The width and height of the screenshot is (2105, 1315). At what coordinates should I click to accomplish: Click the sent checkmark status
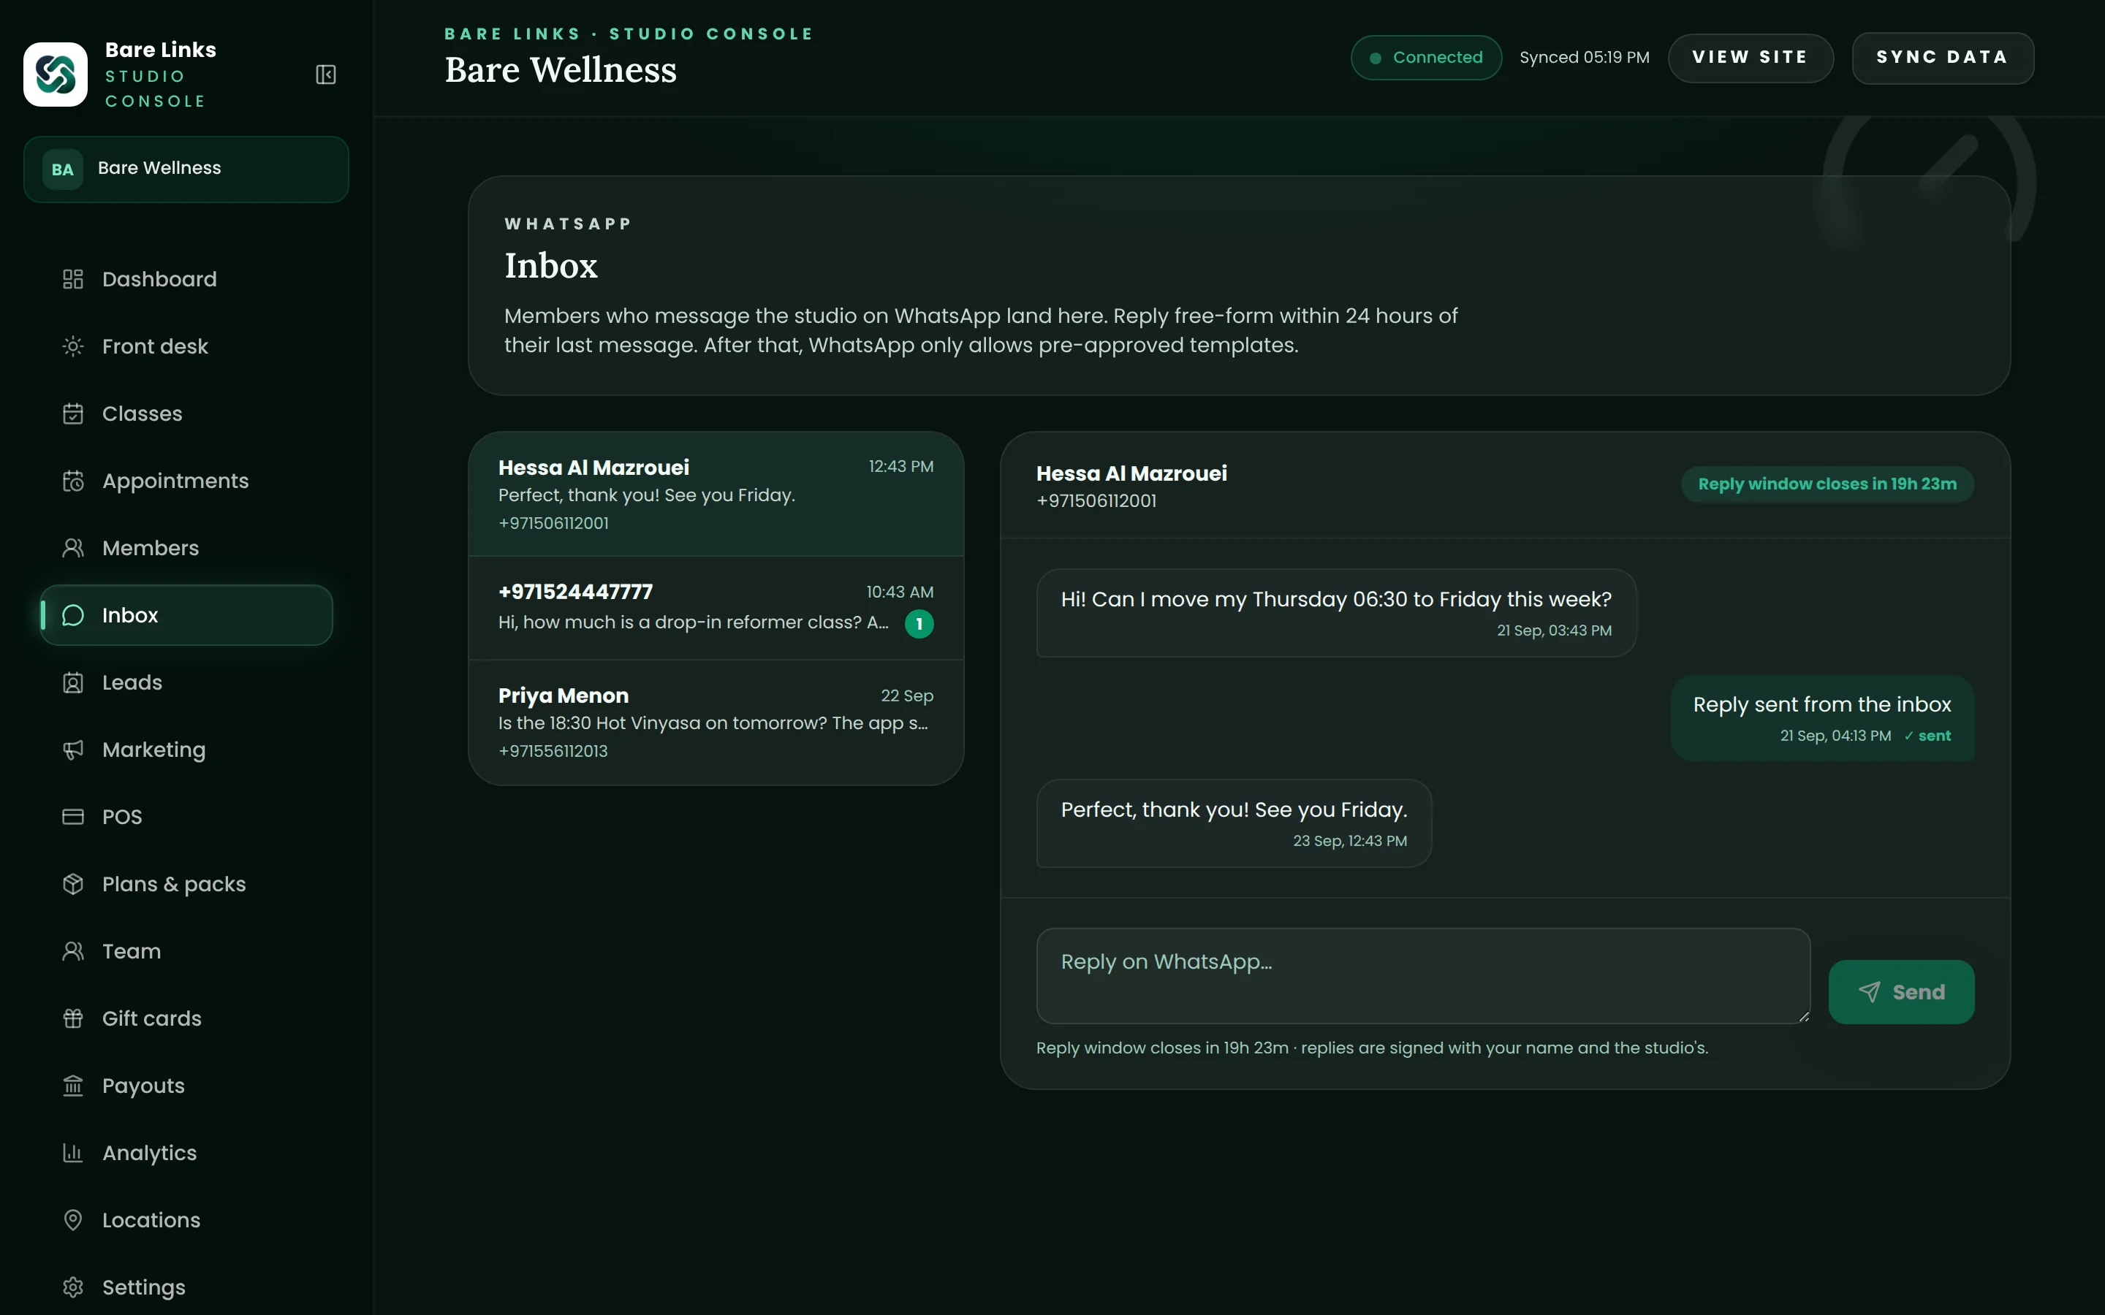tap(1927, 736)
